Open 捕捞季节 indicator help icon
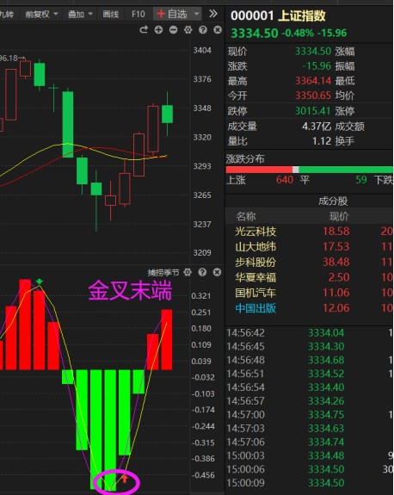This screenshot has height=495, width=394. click(x=202, y=272)
